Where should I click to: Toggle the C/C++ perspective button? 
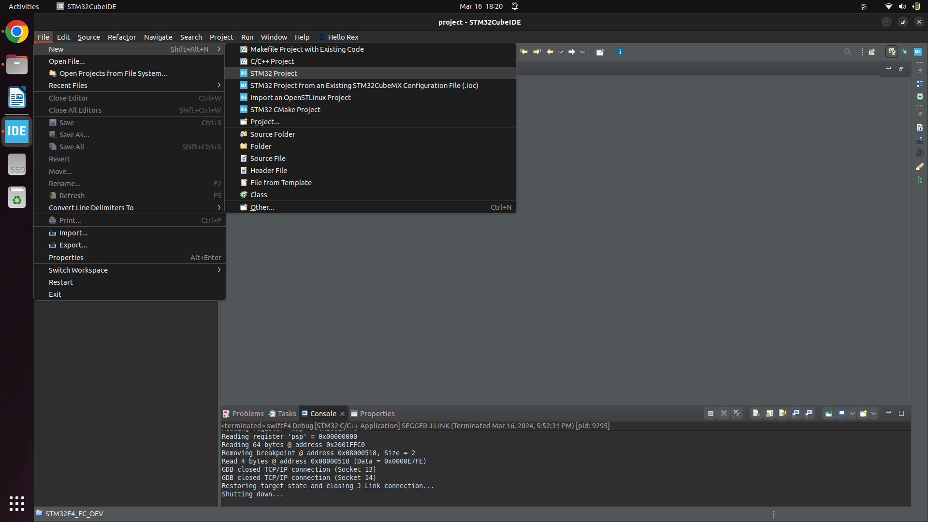point(892,52)
